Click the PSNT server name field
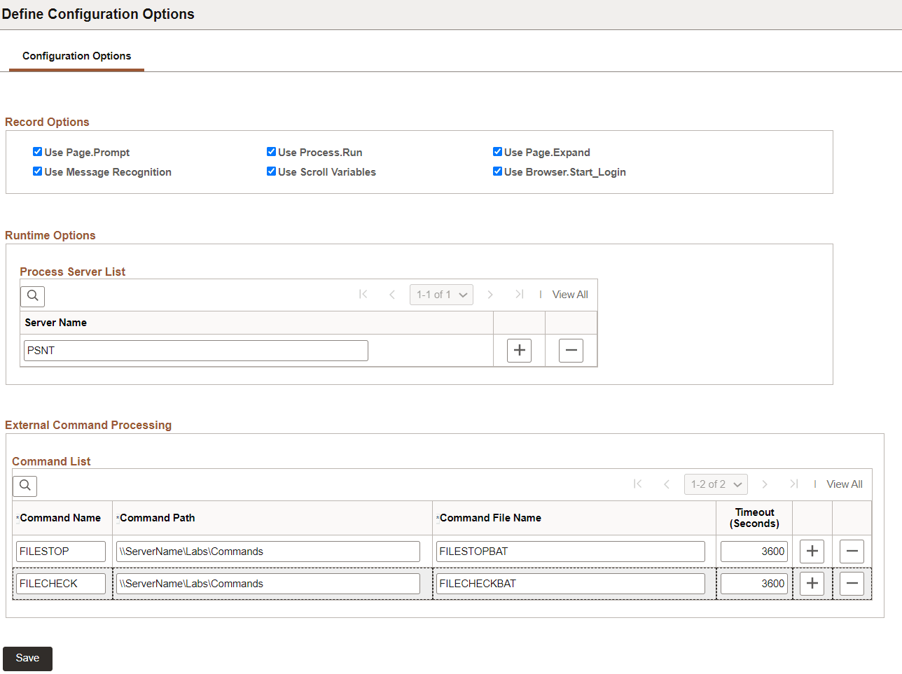This screenshot has height=674, width=902. [x=195, y=350]
